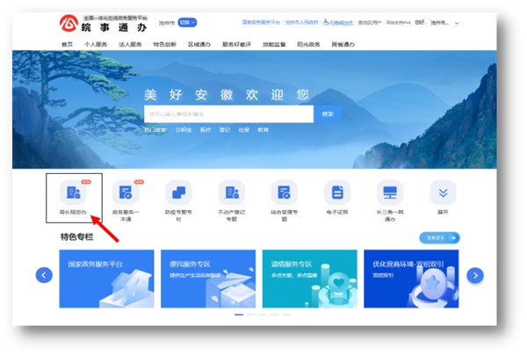Click the 电子证照 icon

coord(336,193)
